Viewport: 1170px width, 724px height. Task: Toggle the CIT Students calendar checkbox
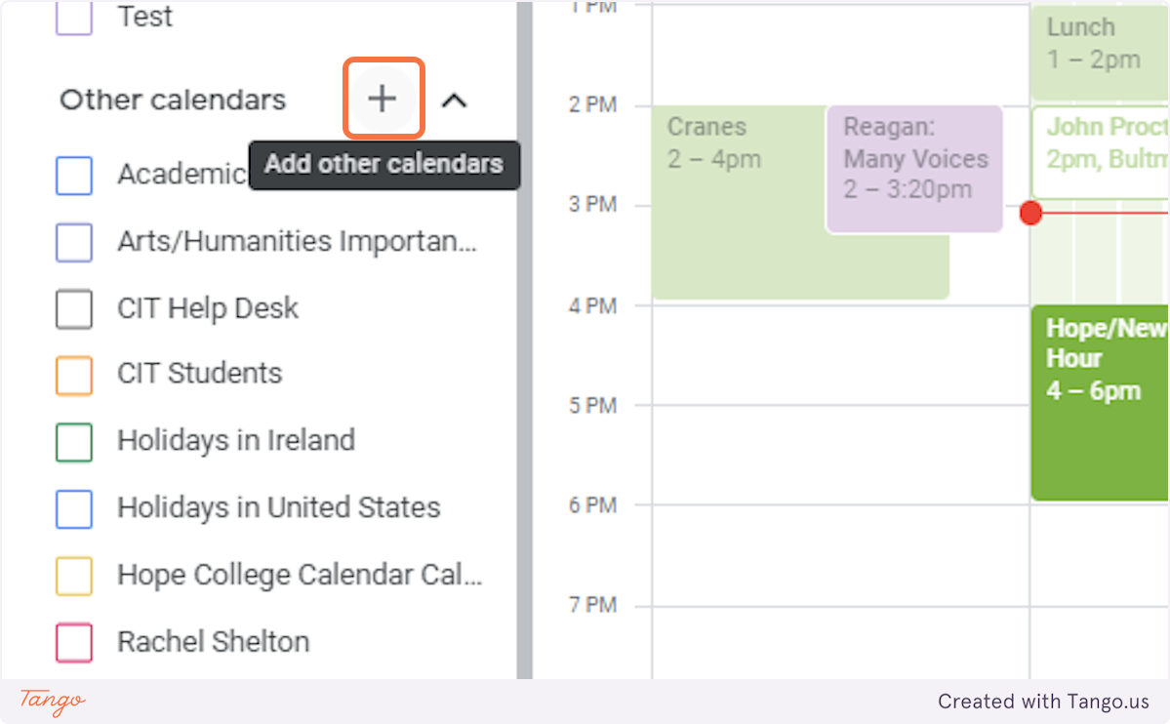click(74, 375)
